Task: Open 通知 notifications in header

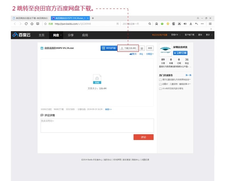Action: coord(200,35)
